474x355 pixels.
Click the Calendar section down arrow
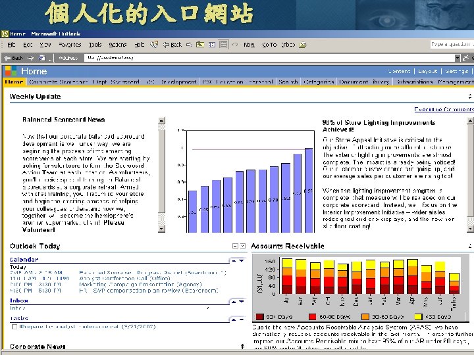point(241,260)
